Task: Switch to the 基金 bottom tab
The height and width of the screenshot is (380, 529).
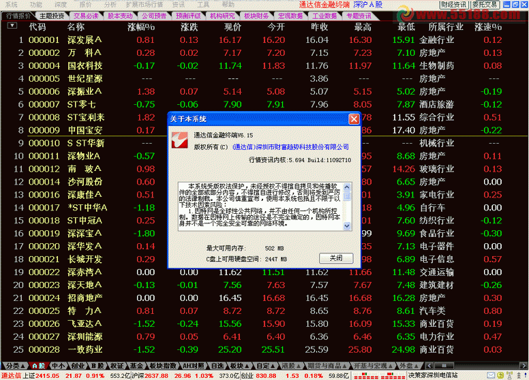Action: (136, 366)
